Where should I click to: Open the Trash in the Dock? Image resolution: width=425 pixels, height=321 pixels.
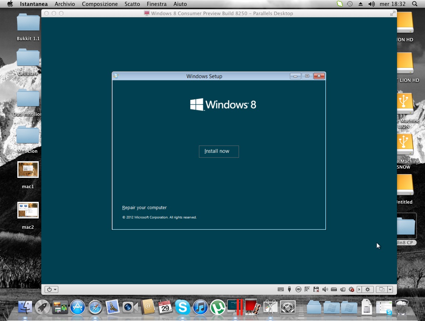pyautogui.click(x=401, y=307)
